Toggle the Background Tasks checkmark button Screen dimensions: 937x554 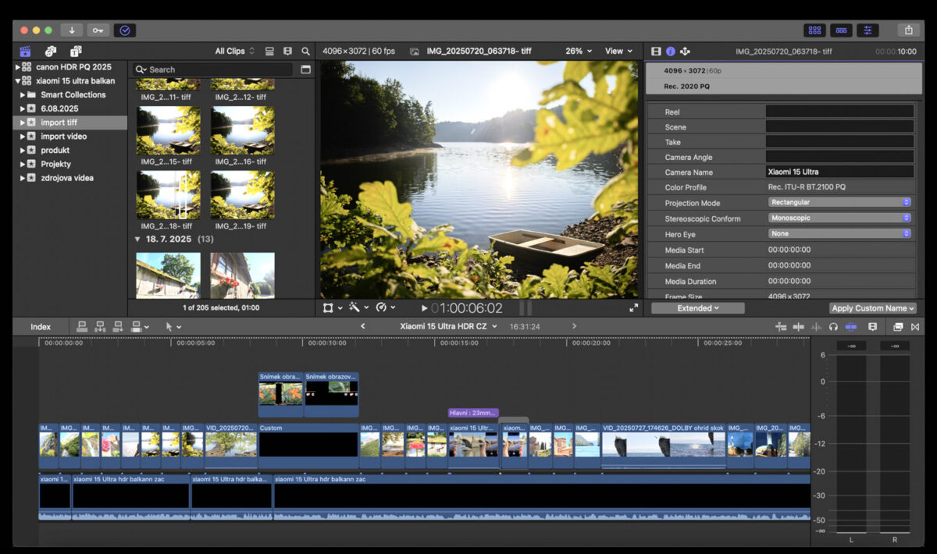coord(124,30)
